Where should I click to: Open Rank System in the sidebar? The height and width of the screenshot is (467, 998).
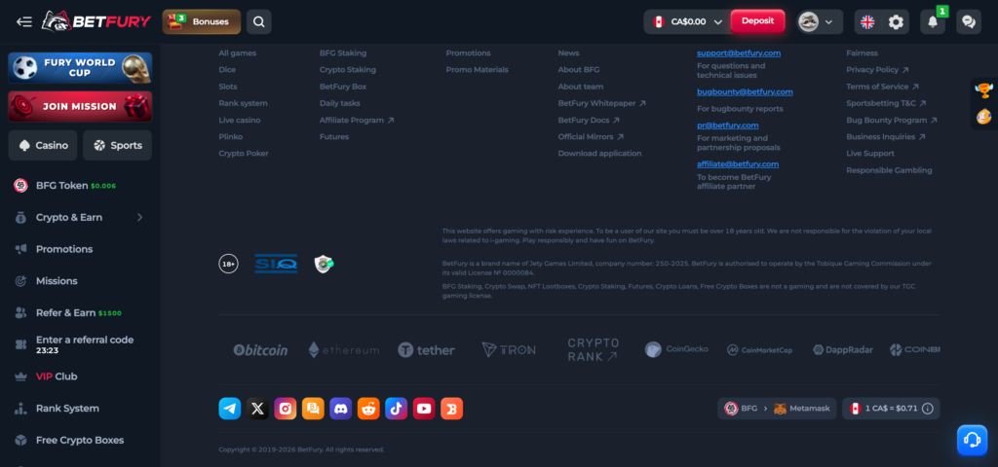(80, 408)
